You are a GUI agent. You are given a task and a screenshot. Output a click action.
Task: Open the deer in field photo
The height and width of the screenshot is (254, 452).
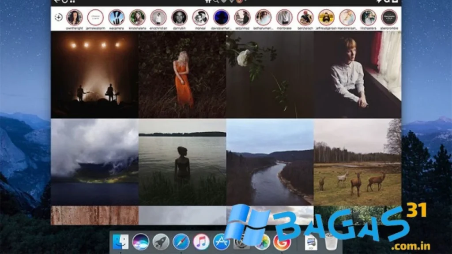click(x=358, y=162)
